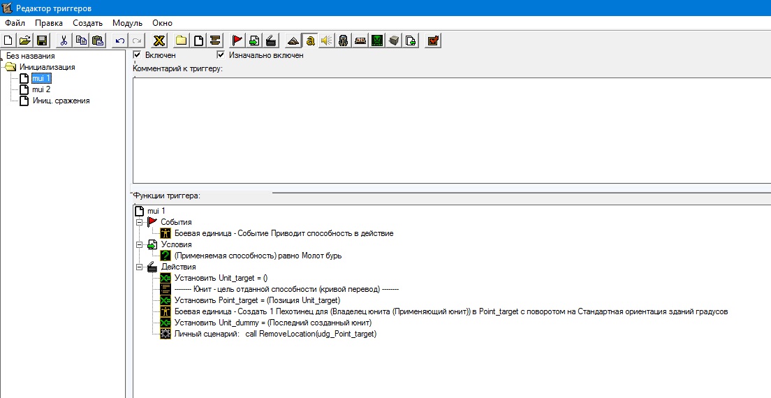
Task: Click the grayed Redo arrow icon
Action: click(x=137, y=40)
